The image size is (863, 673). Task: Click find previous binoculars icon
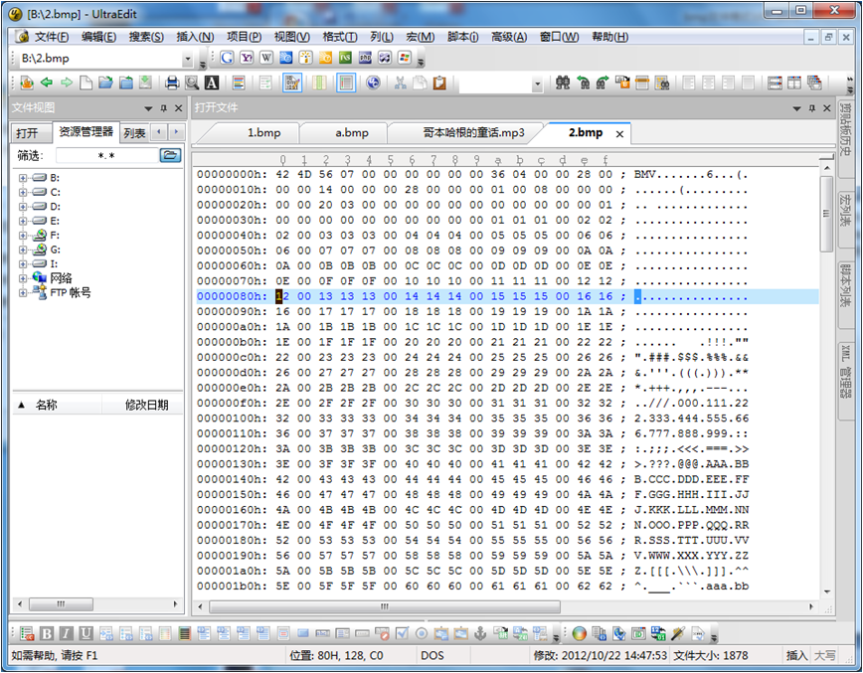point(583,84)
